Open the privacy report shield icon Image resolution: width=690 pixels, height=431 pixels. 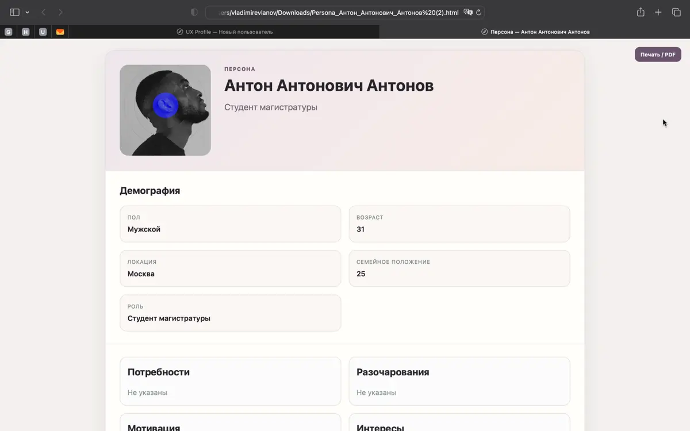tap(194, 12)
